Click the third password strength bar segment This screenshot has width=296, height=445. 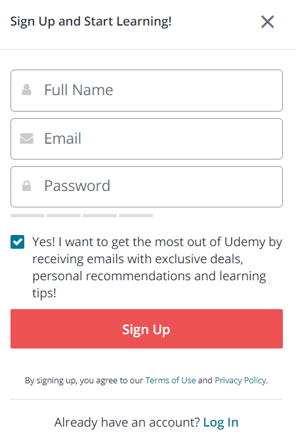point(100,216)
